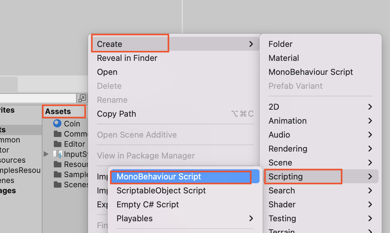Click the project search input field
The width and height of the screenshot is (390, 233).
tap(38, 98)
